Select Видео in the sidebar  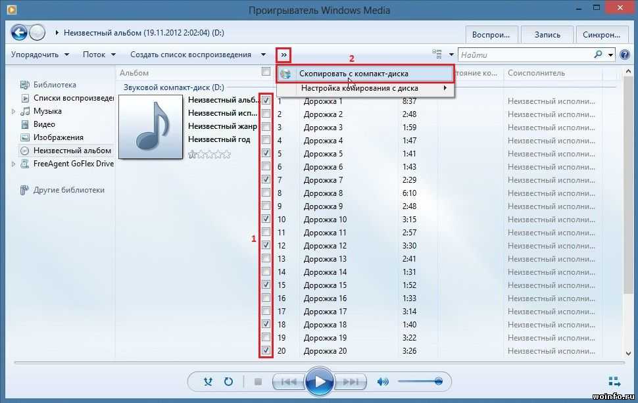44,124
